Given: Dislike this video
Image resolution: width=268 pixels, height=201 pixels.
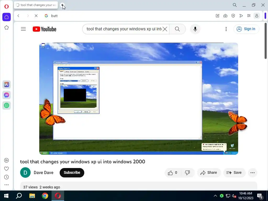Looking at the screenshot, I should pos(188,173).
